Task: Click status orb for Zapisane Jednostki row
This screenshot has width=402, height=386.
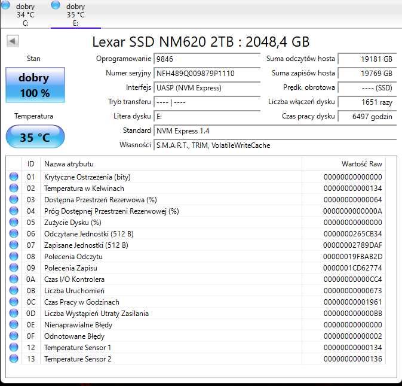Action: pyautogui.click(x=14, y=245)
